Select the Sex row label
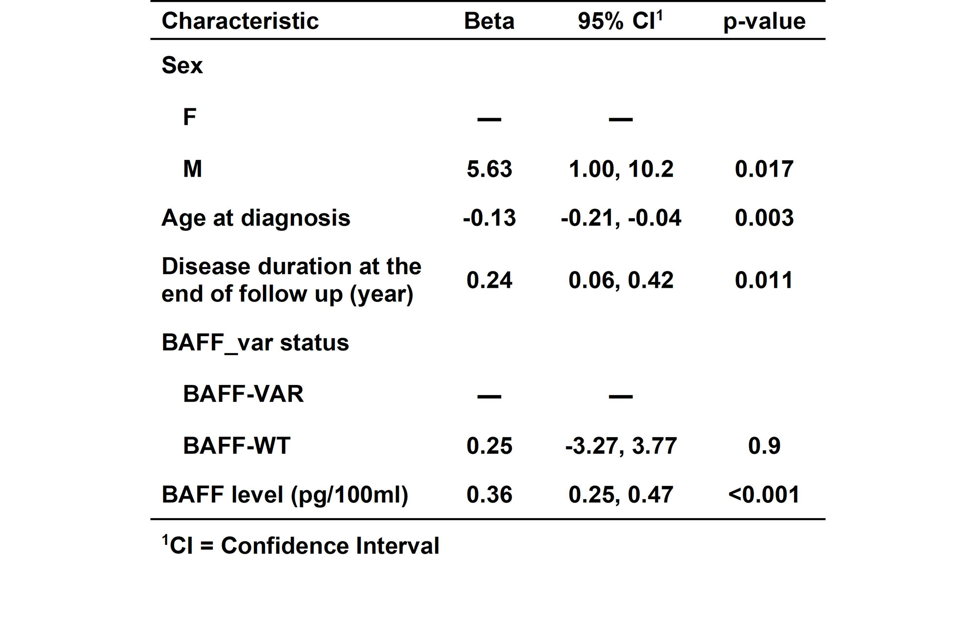The width and height of the screenshot is (976, 621). [182, 65]
